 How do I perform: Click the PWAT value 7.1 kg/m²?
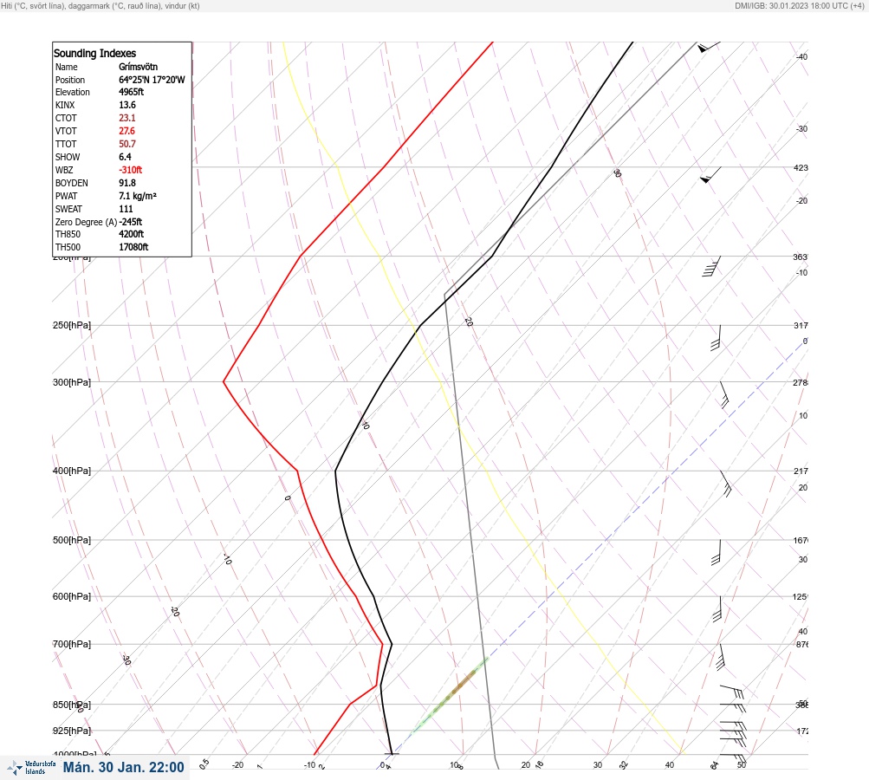[x=138, y=196]
